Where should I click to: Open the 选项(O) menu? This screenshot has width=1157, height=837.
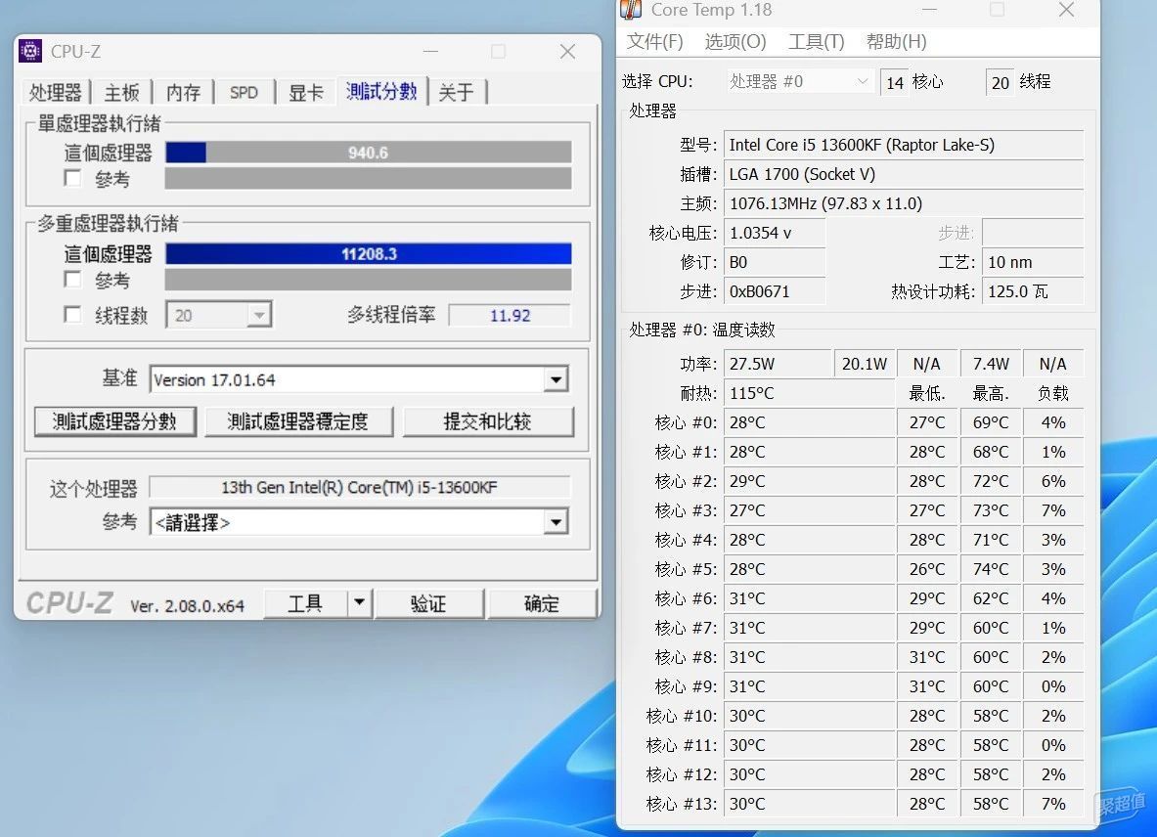pyautogui.click(x=735, y=41)
